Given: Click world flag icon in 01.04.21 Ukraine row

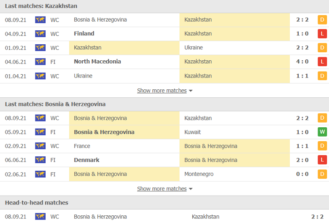Looking at the screenshot, I should click(40, 76).
